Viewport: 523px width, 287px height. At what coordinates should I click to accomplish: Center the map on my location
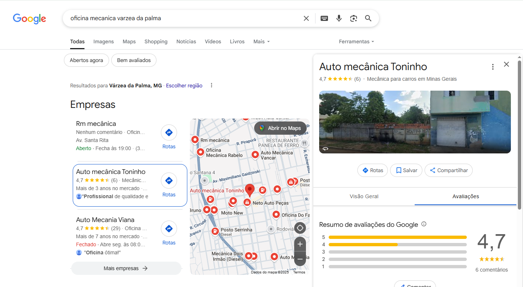click(300, 228)
